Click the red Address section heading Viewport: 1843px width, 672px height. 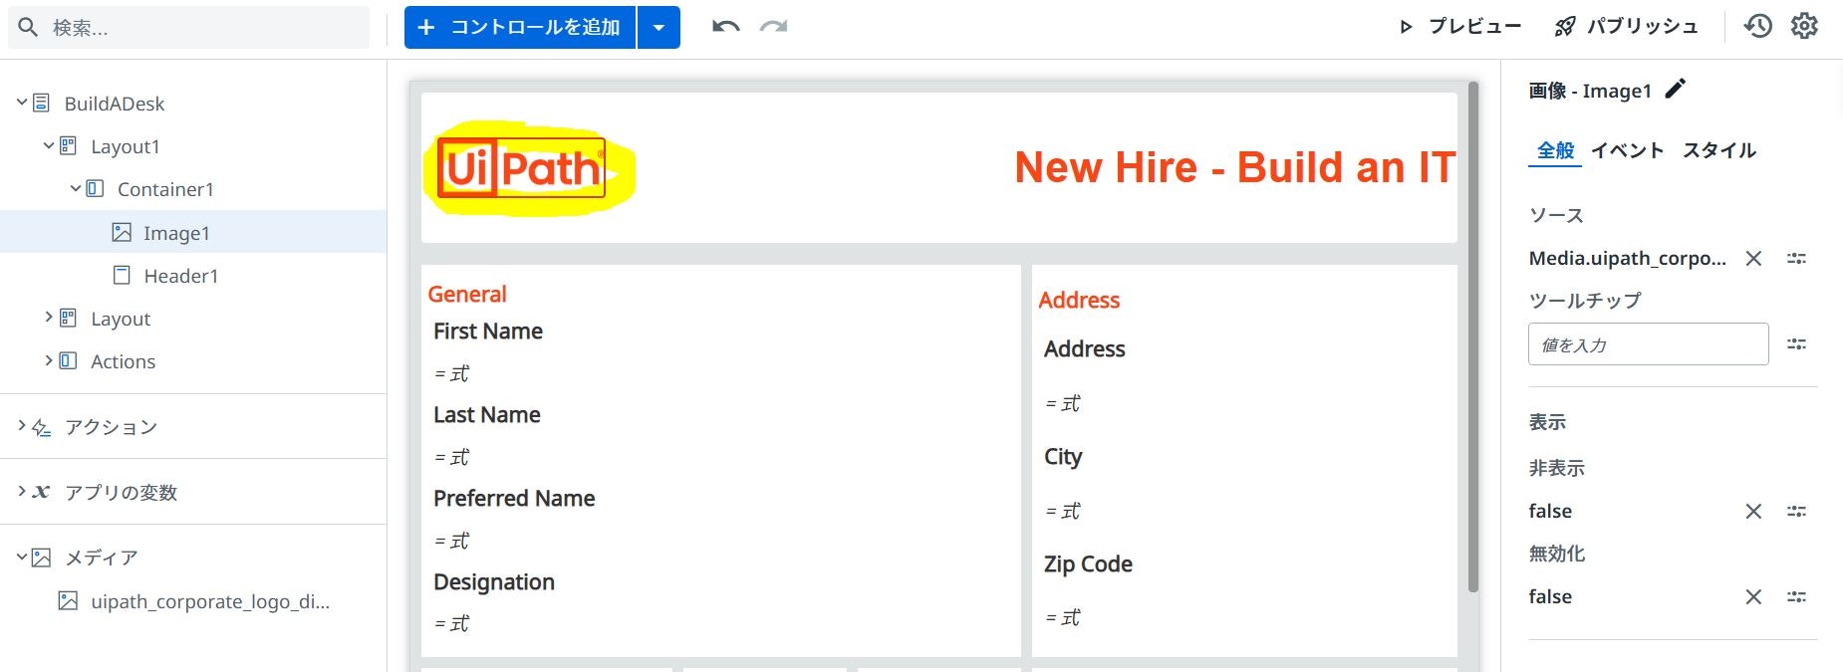tap(1079, 300)
